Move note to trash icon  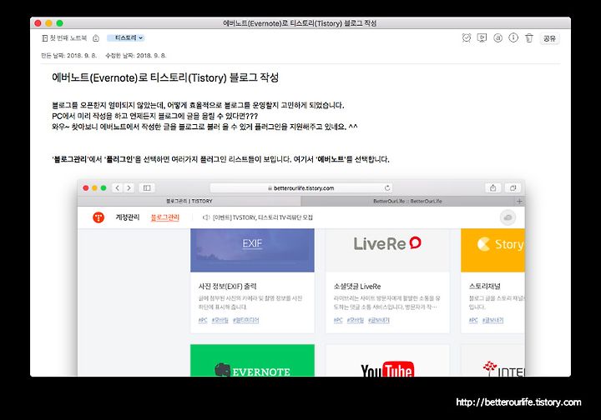coord(529,37)
